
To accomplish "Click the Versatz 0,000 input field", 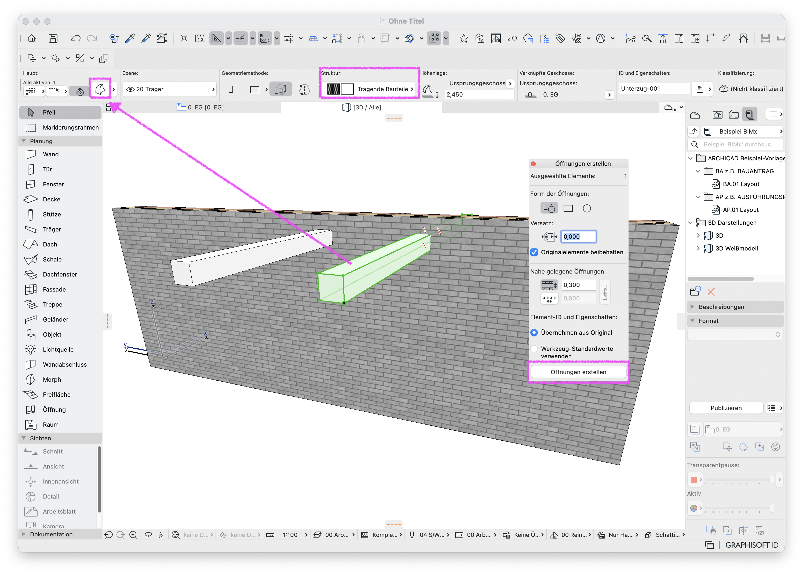I will point(579,237).
